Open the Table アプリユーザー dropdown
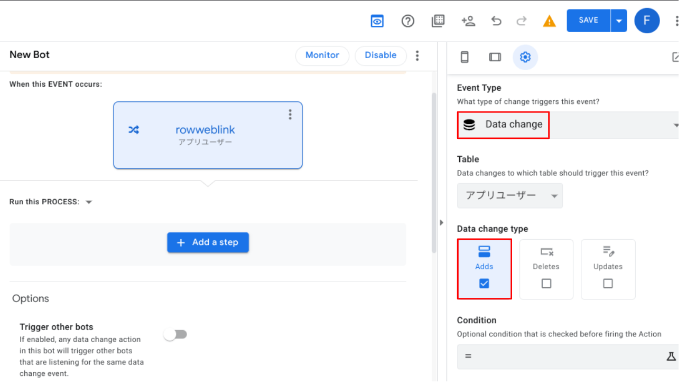 pos(510,195)
